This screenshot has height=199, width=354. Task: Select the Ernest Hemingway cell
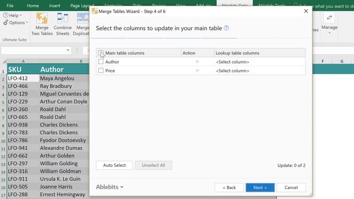[x=64, y=194]
